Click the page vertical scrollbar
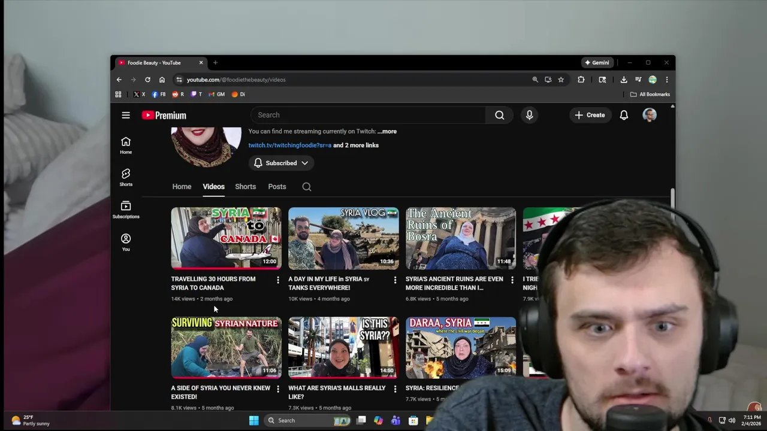The width and height of the screenshot is (767, 431). pyautogui.click(x=672, y=204)
